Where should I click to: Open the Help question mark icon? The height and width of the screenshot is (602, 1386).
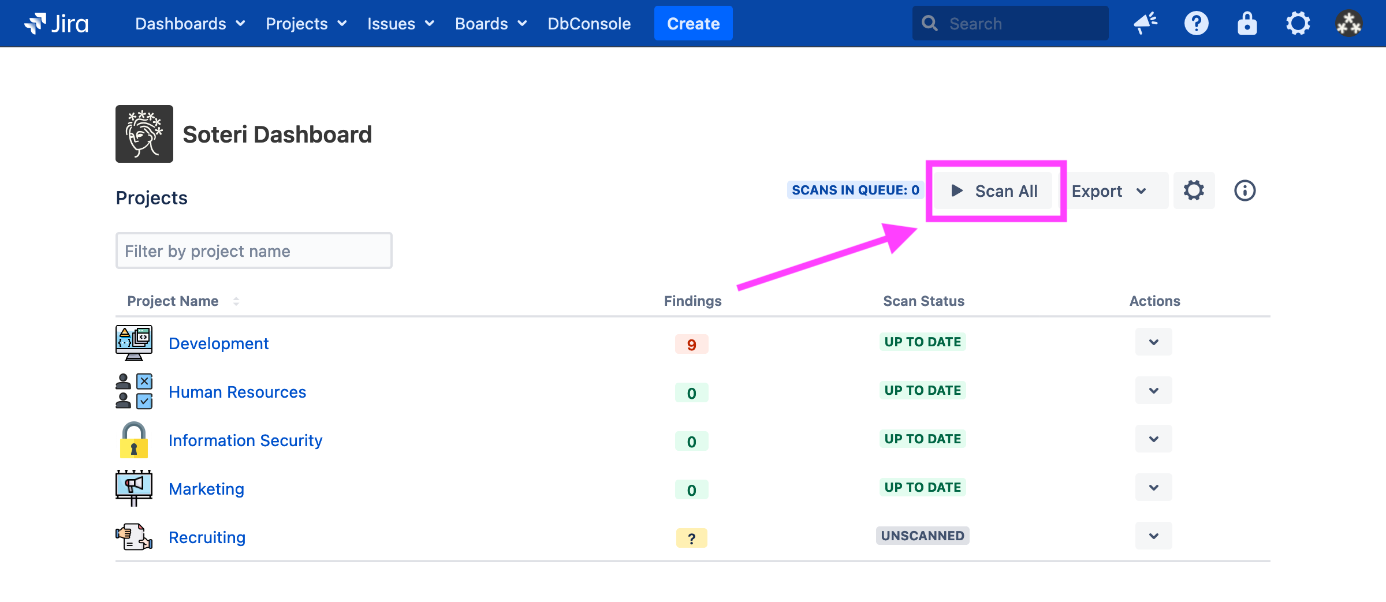coord(1196,24)
